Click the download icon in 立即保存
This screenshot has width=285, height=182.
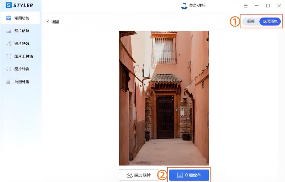[180, 175]
